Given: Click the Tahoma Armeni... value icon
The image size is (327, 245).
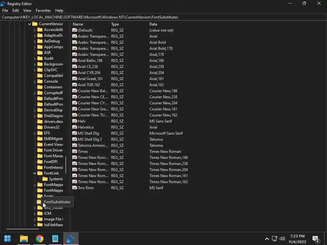Looking at the screenshot, I should point(75,145).
